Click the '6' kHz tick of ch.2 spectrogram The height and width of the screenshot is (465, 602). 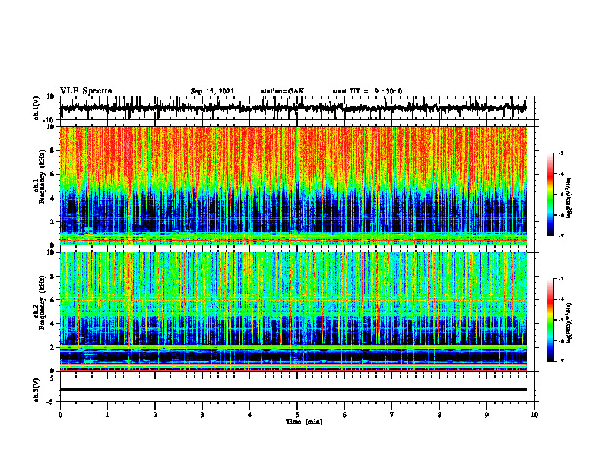(53, 300)
